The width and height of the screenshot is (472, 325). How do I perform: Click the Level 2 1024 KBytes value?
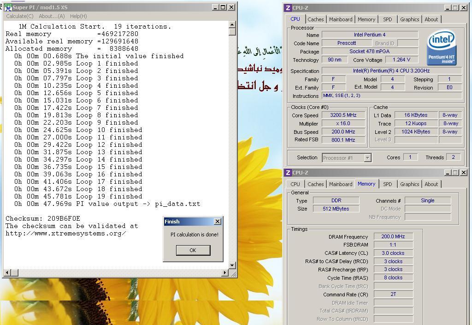point(416,132)
